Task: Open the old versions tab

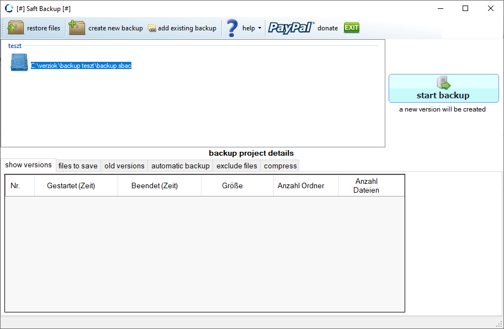Action: tap(124, 166)
